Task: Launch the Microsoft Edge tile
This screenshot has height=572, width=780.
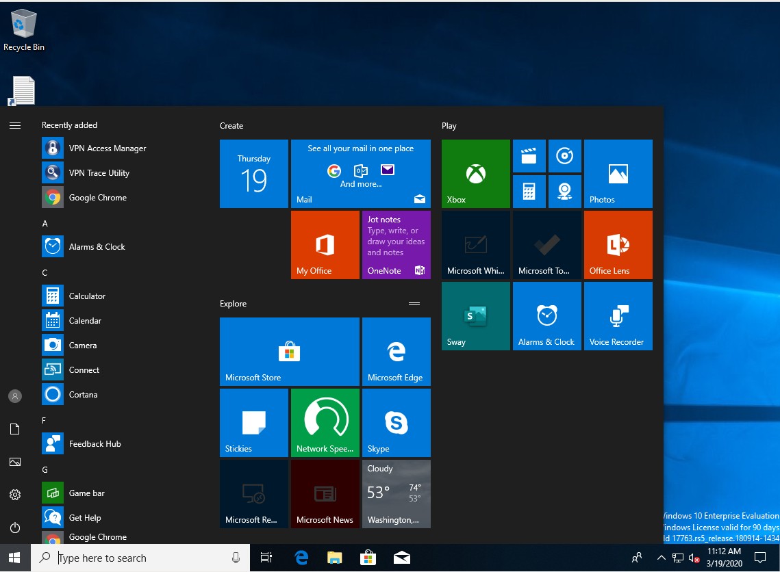Action: [x=397, y=352]
